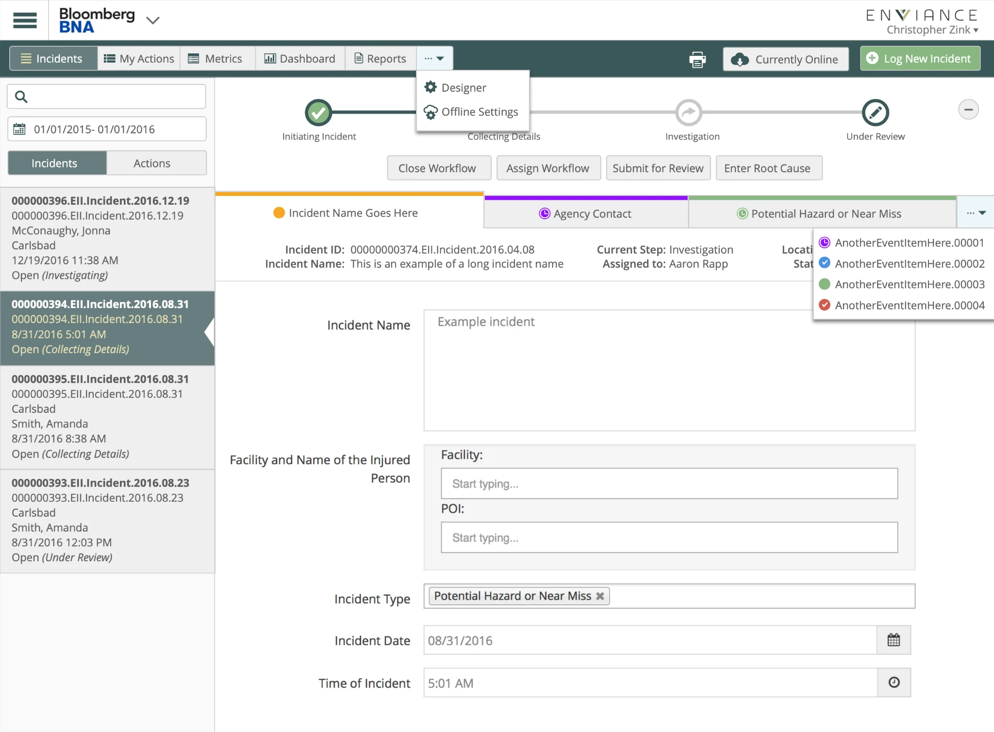
Task: Select AnotherEventItemHere.00001 from list
Action: point(903,243)
